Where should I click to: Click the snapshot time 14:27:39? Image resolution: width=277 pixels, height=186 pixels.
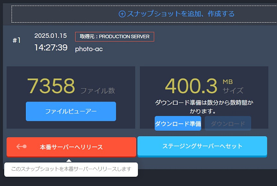[51, 48]
